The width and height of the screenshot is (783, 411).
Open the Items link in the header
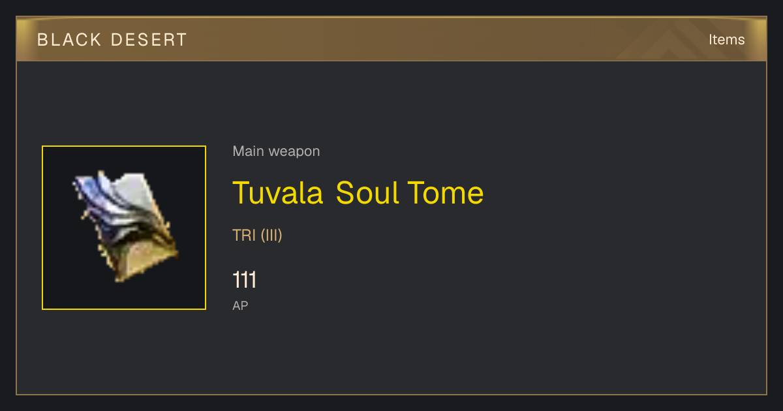point(726,40)
